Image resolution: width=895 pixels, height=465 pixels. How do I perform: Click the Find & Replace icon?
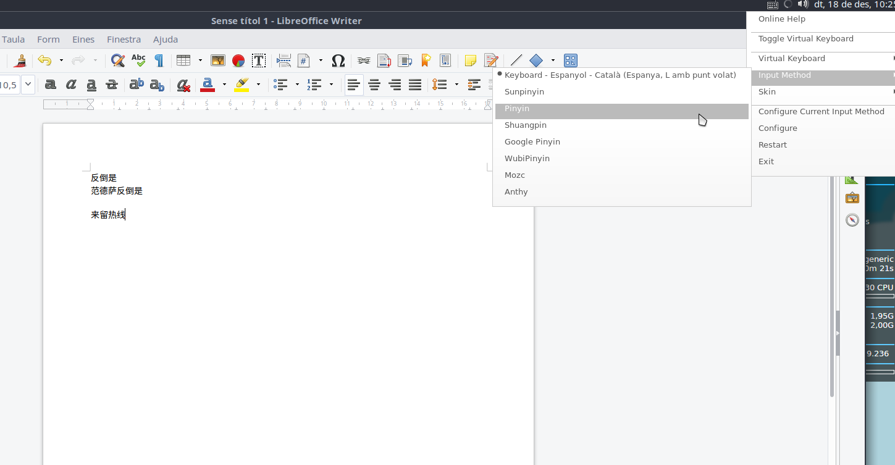(x=117, y=61)
